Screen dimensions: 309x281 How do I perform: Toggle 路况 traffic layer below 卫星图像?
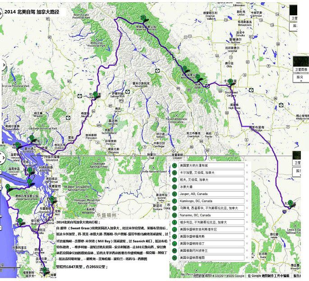tap(300, 77)
